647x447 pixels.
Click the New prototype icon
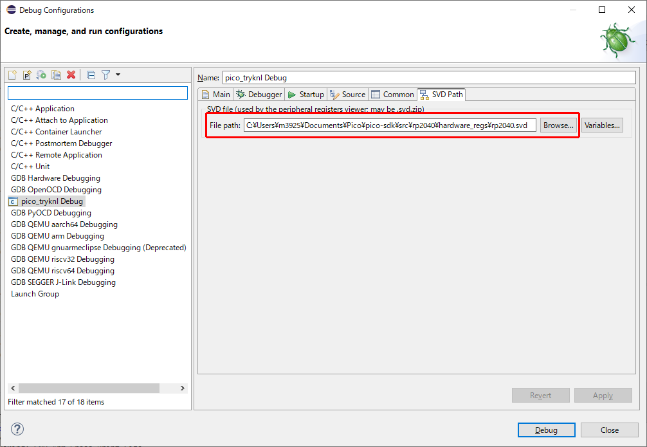[27, 75]
